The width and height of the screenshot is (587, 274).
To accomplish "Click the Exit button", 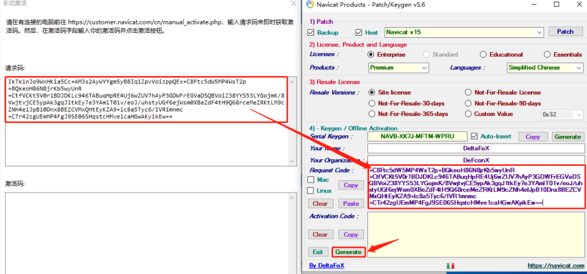I will [x=318, y=252].
